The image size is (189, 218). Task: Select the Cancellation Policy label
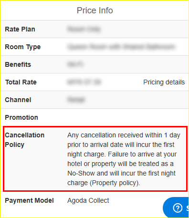tap(25, 140)
